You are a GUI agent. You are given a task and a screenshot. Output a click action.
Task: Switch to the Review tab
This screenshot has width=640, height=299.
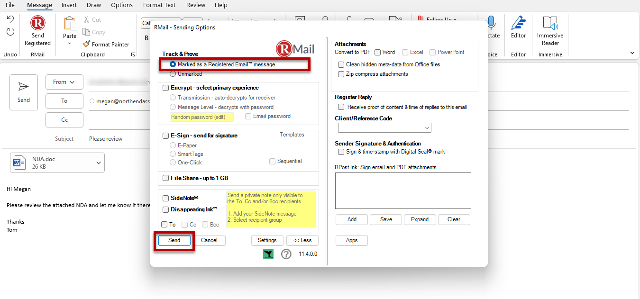pyautogui.click(x=196, y=5)
